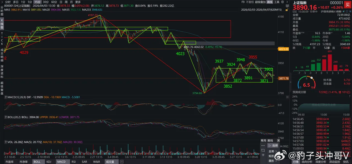Switch to 分时 timeframe
The height and width of the screenshot is (164, 352).
pos(8,2)
